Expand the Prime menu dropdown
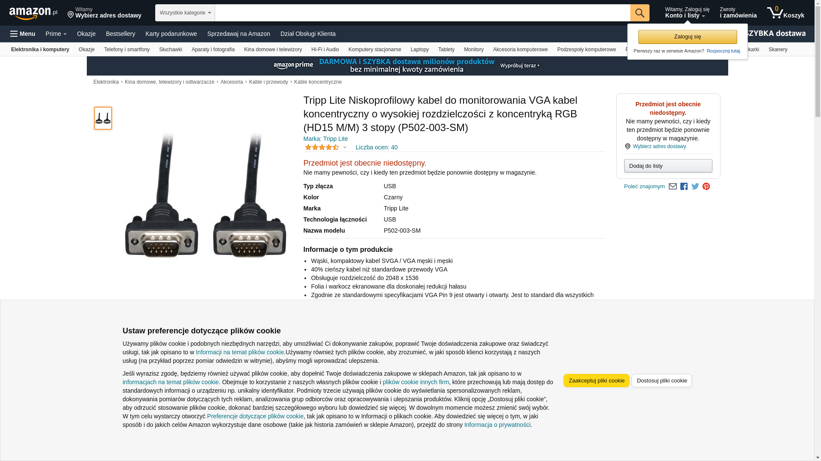This screenshot has width=821, height=461. (56, 34)
